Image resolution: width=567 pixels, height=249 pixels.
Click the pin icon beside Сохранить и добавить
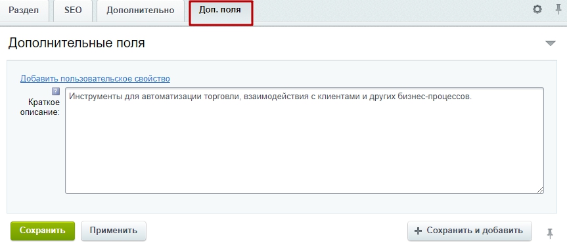pos(550,233)
